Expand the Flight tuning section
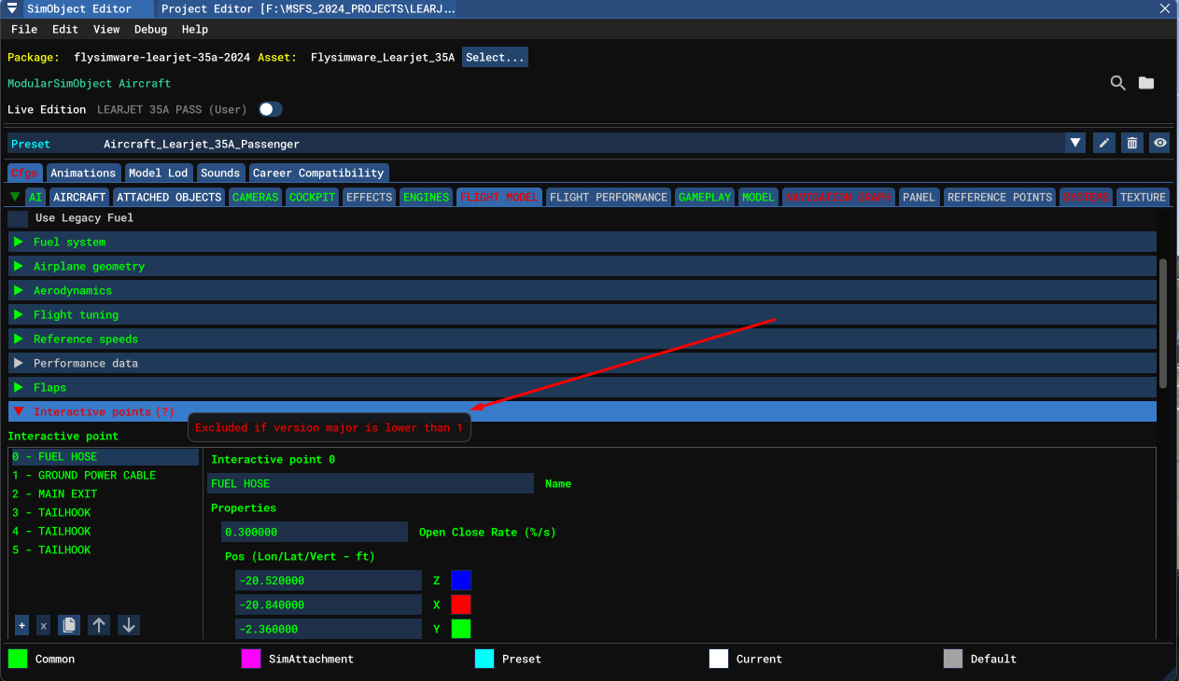 tap(582, 314)
